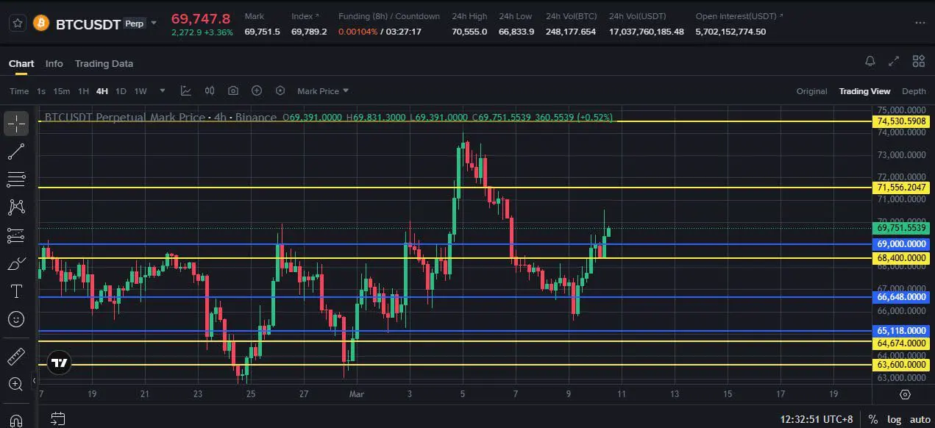The image size is (935, 428).
Task: Click the 71,556.2047 yellow line price label
Action: click(x=903, y=188)
